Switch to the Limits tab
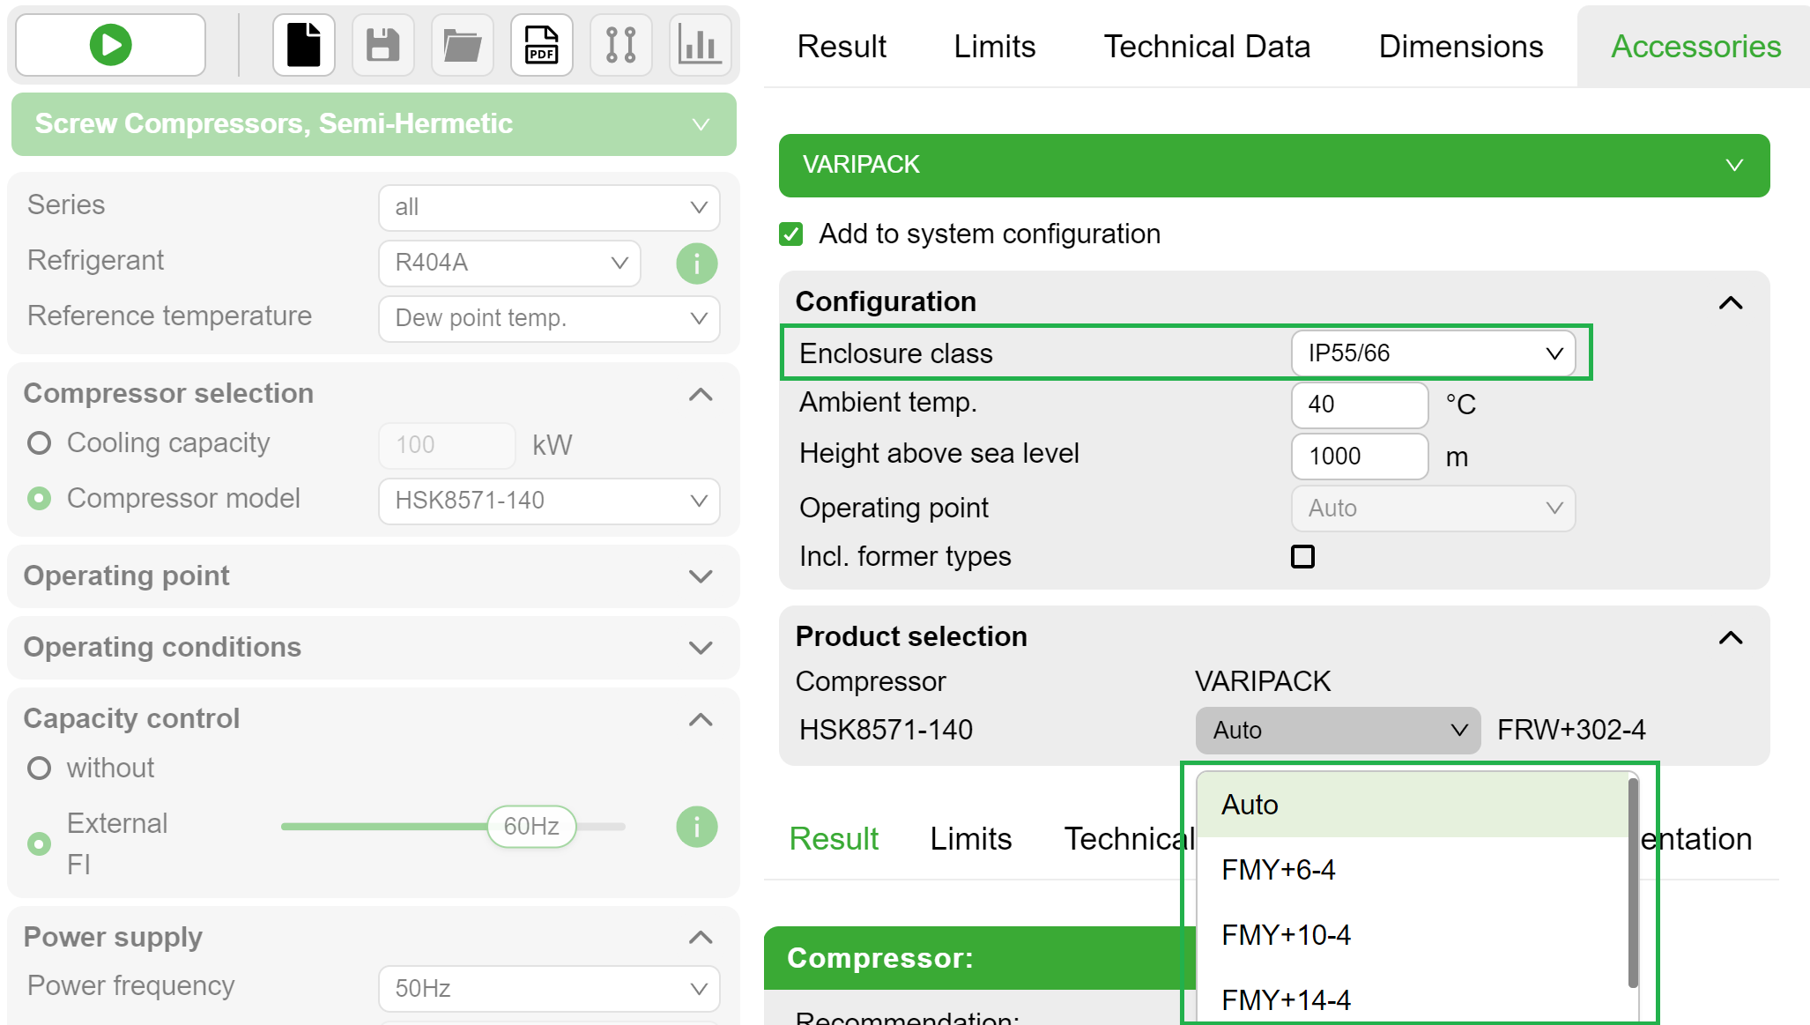 pos(994,46)
